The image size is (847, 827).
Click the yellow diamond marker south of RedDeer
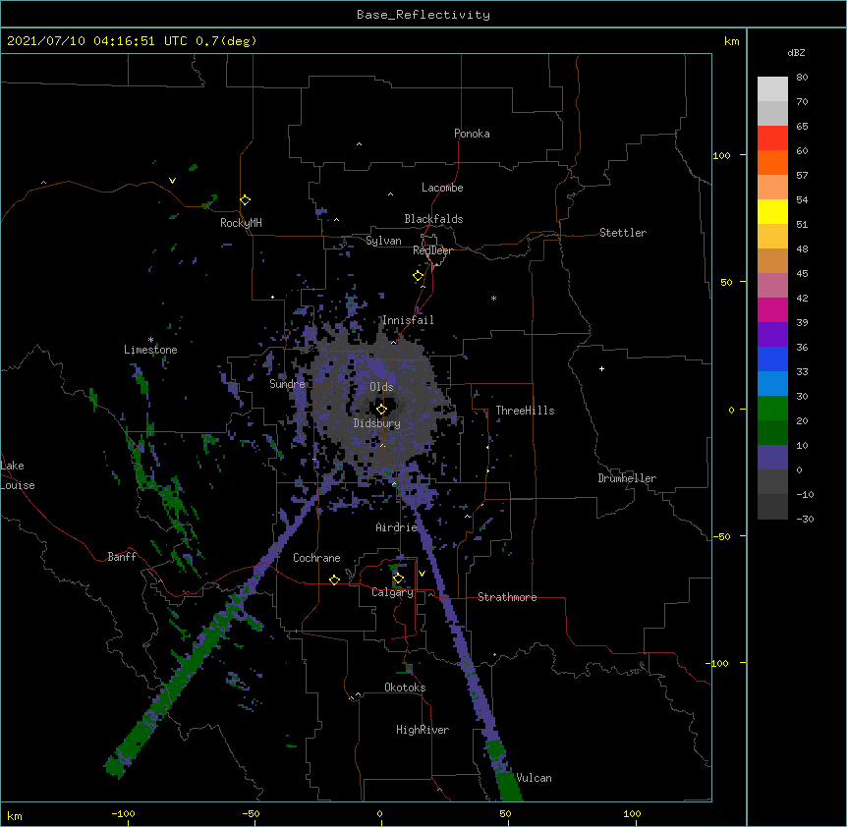[419, 276]
